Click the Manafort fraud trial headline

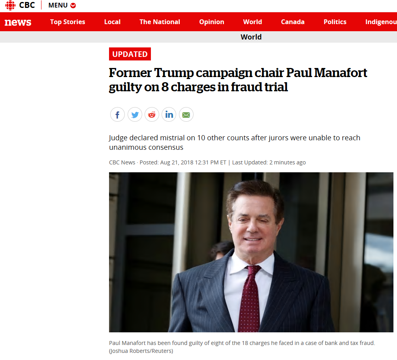[x=238, y=80]
